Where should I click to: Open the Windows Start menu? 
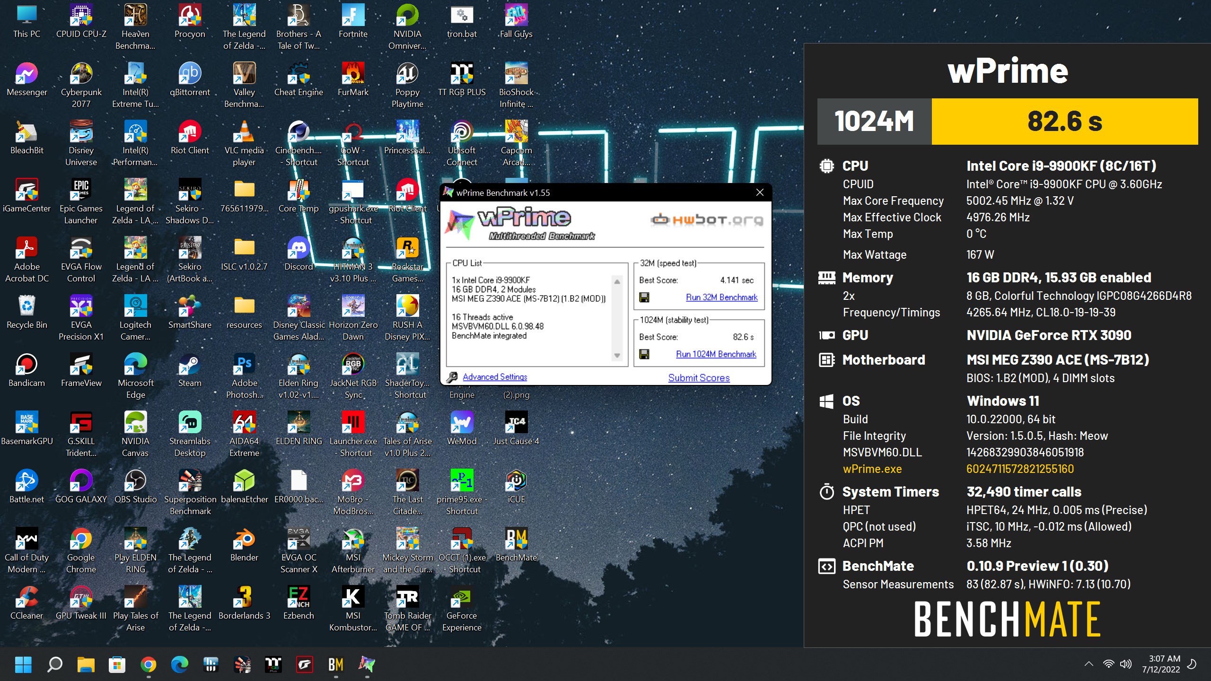coord(23,664)
